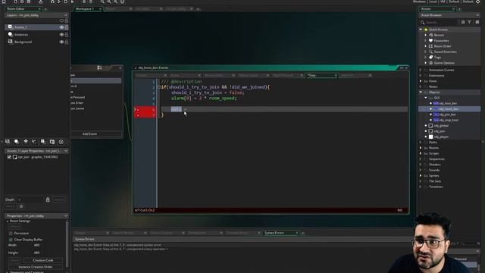Click the error marker on code line 6
Viewport: 485px width, 273px height.
click(138, 109)
